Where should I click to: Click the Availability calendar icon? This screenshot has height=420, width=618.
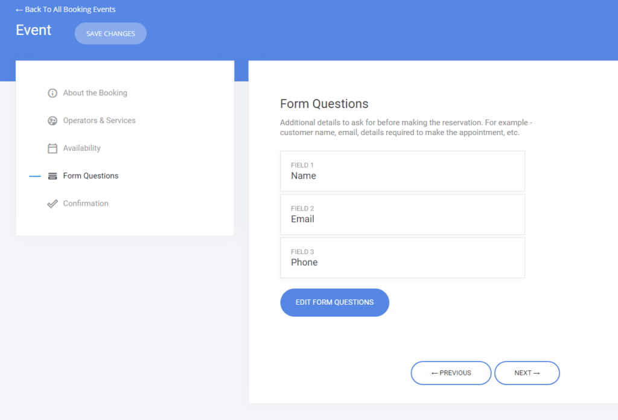(53, 148)
